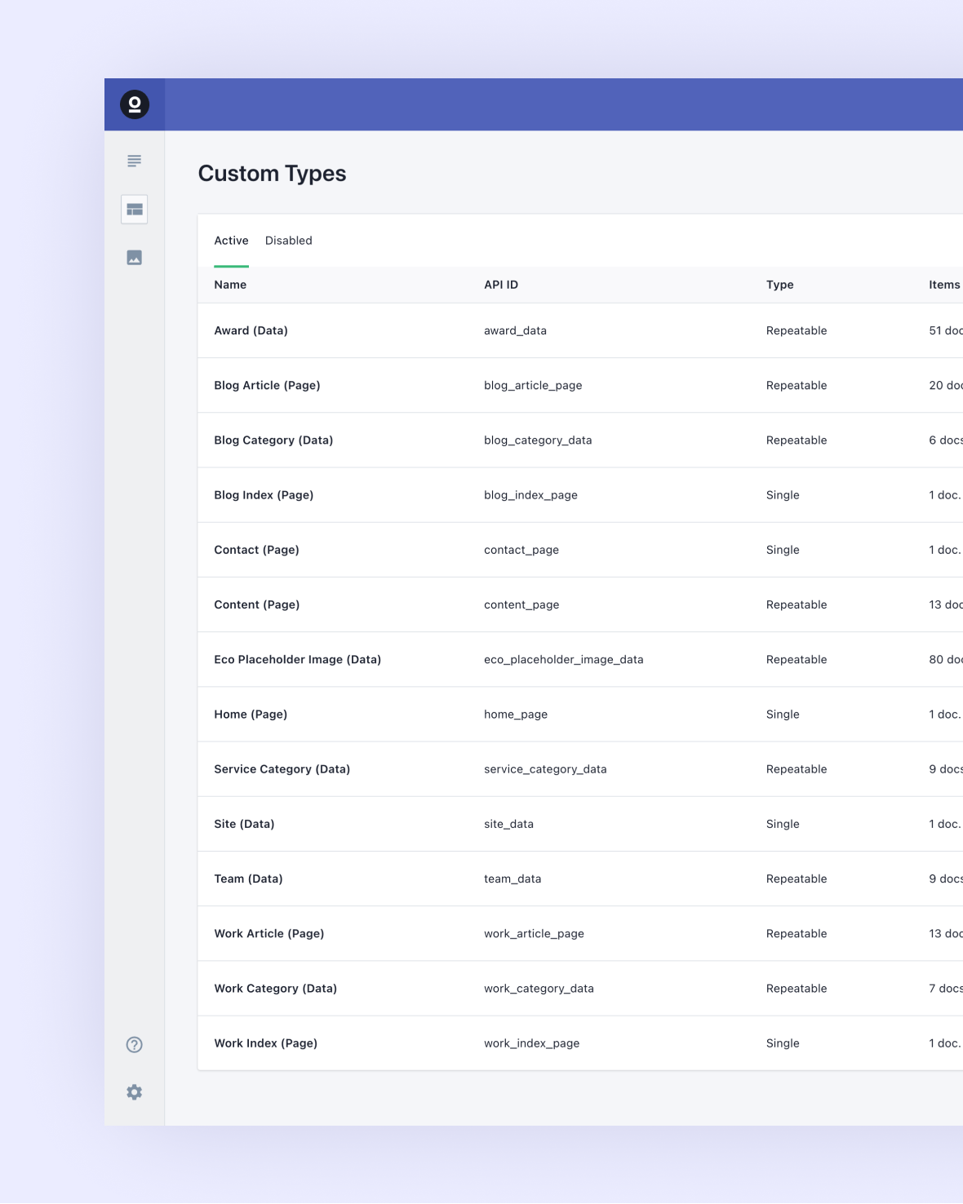Viewport: 963px width, 1204px height.
Task: Click the team_data API ID cell
Action: tap(513, 879)
